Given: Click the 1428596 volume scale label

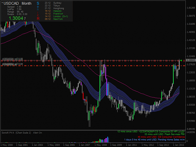Looking at the screenshot, I should coord(191,132).
